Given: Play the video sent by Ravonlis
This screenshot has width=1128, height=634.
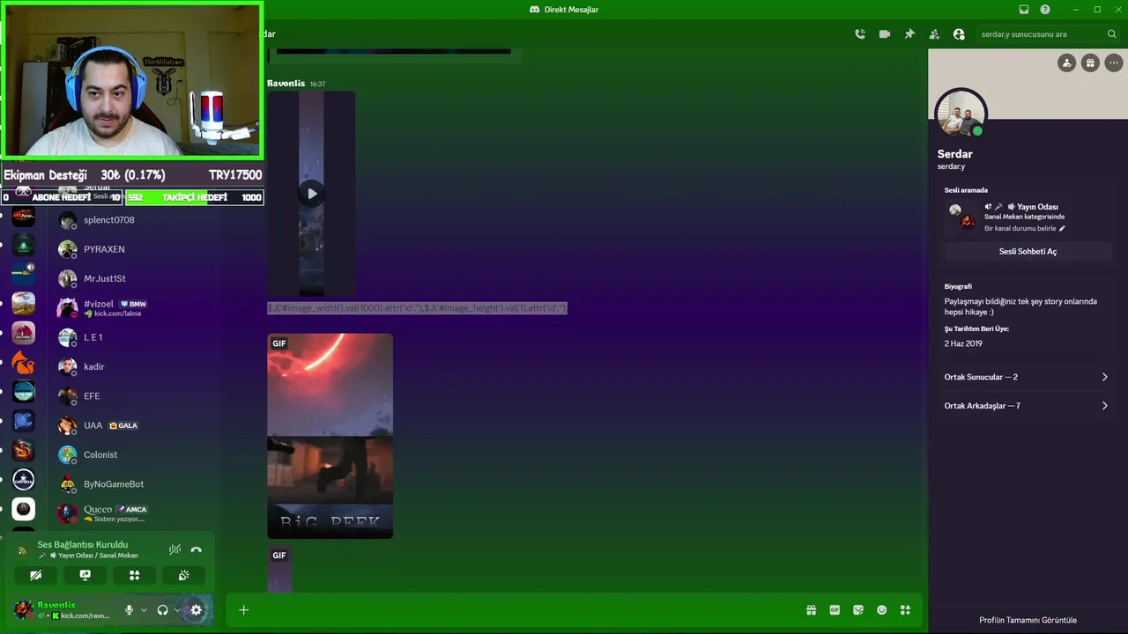Looking at the screenshot, I should [312, 194].
